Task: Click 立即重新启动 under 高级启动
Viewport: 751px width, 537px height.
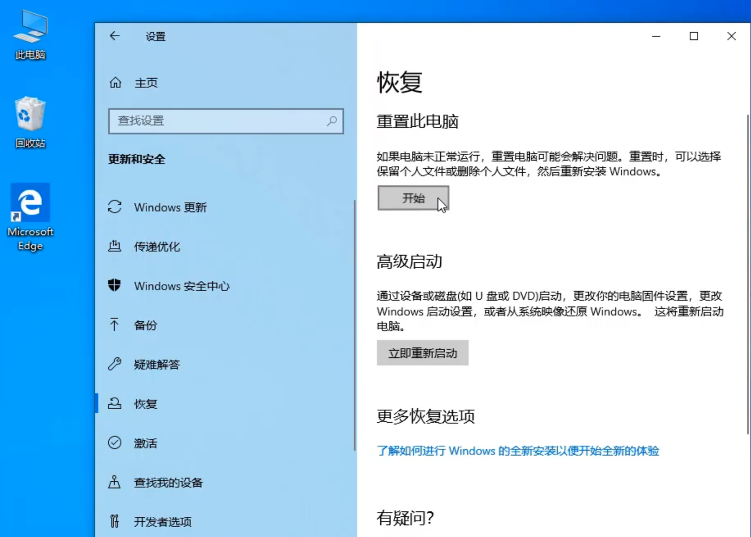Action: (x=422, y=353)
